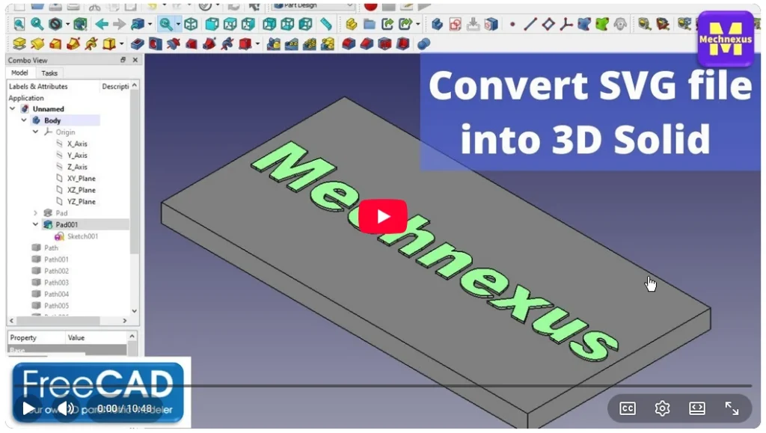Pick the Additive helix tool
766x433 pixels.
pos(91,44)
